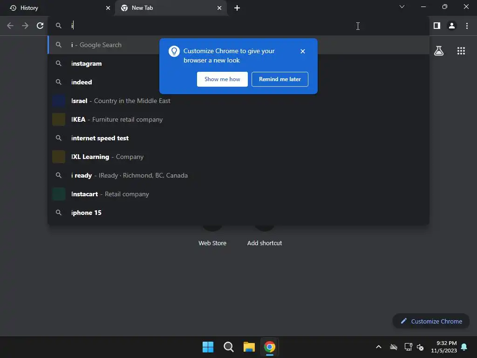The height and width of the screenshot is (358, 477).
Task: Click the internet speed test magnifier icon
Action: pos(59,138)
